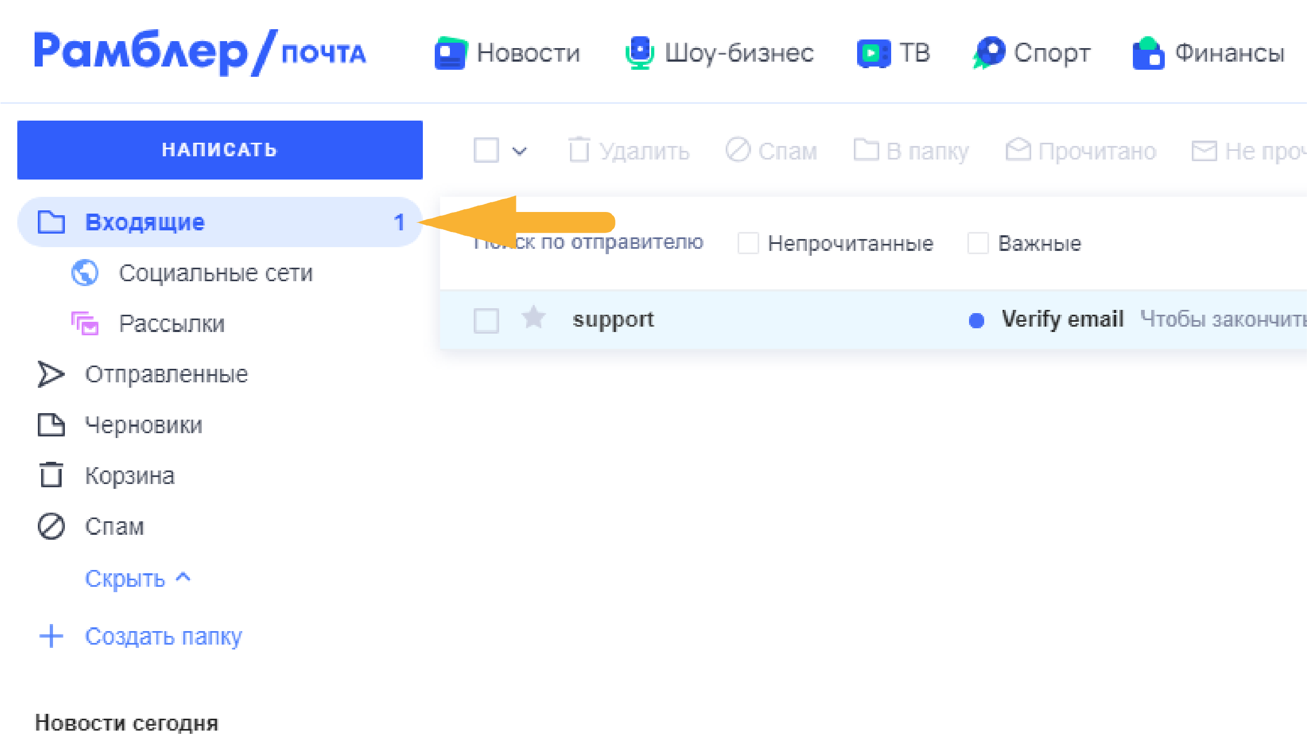Viewport: 1307px width, 736px height.
Task: Select the Рассылки folder icon
Action: [85, 323]
